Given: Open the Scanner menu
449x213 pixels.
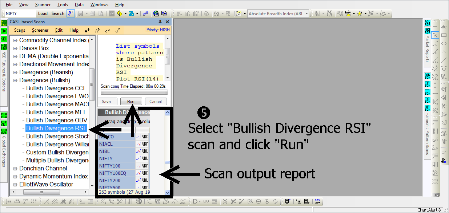Looking at the screenshot, I should (43, 5).
